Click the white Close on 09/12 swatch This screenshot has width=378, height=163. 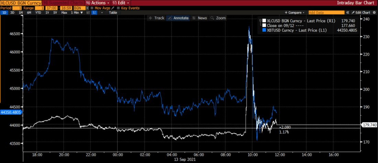[264, 25]
